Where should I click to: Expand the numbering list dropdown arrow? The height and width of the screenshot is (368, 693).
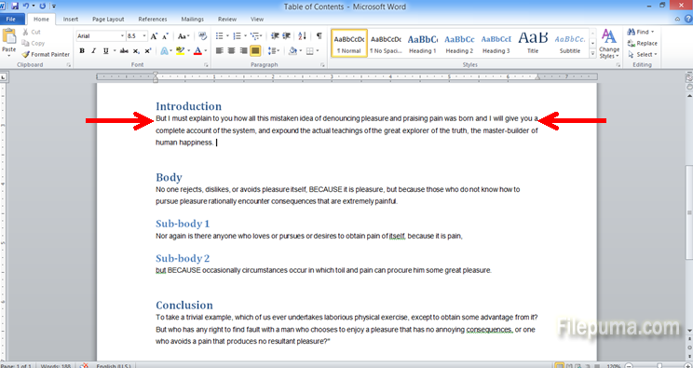[245, 36]
